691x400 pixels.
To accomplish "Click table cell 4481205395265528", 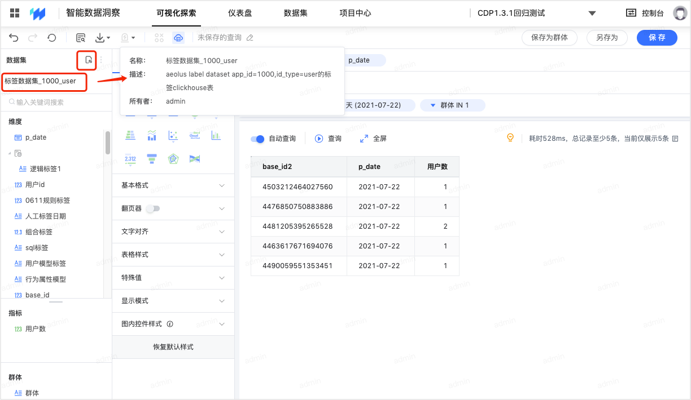I will pos(298,226).
